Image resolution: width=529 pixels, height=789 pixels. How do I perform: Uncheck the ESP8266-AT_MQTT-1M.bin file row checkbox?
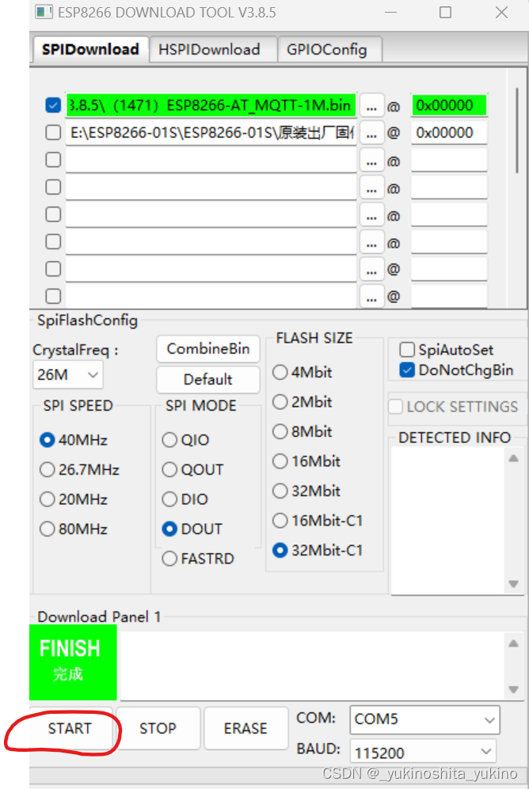53,105
